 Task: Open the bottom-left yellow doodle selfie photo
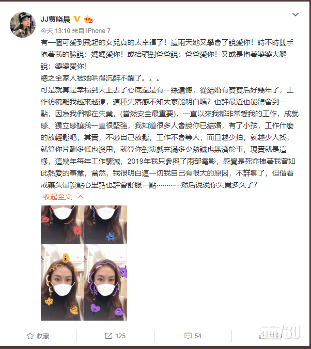[62, 282]
